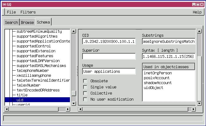The image size is (206, 126).
Task: Click the Used in objectclasses column header
Action: coord(168,67)
